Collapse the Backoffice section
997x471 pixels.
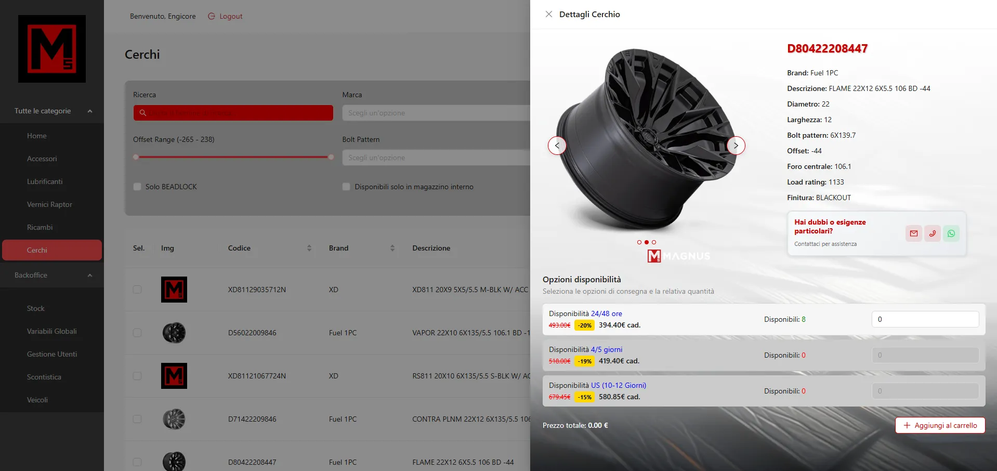coord(90,276)
